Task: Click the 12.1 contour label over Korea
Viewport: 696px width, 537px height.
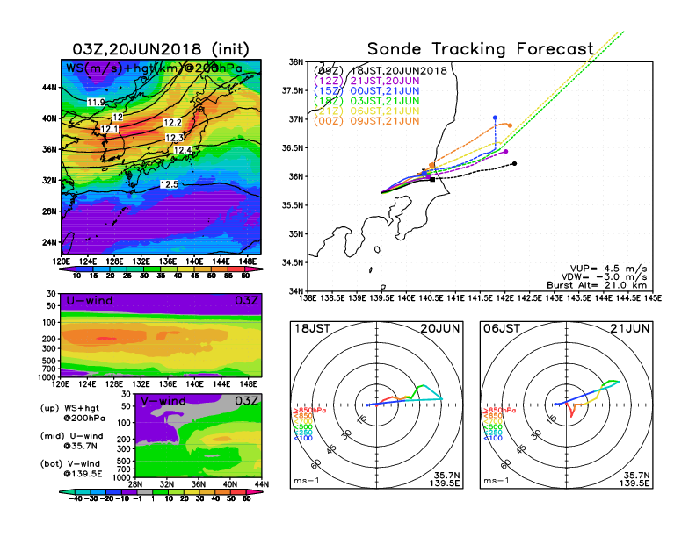Action: (x=109, y=129)
